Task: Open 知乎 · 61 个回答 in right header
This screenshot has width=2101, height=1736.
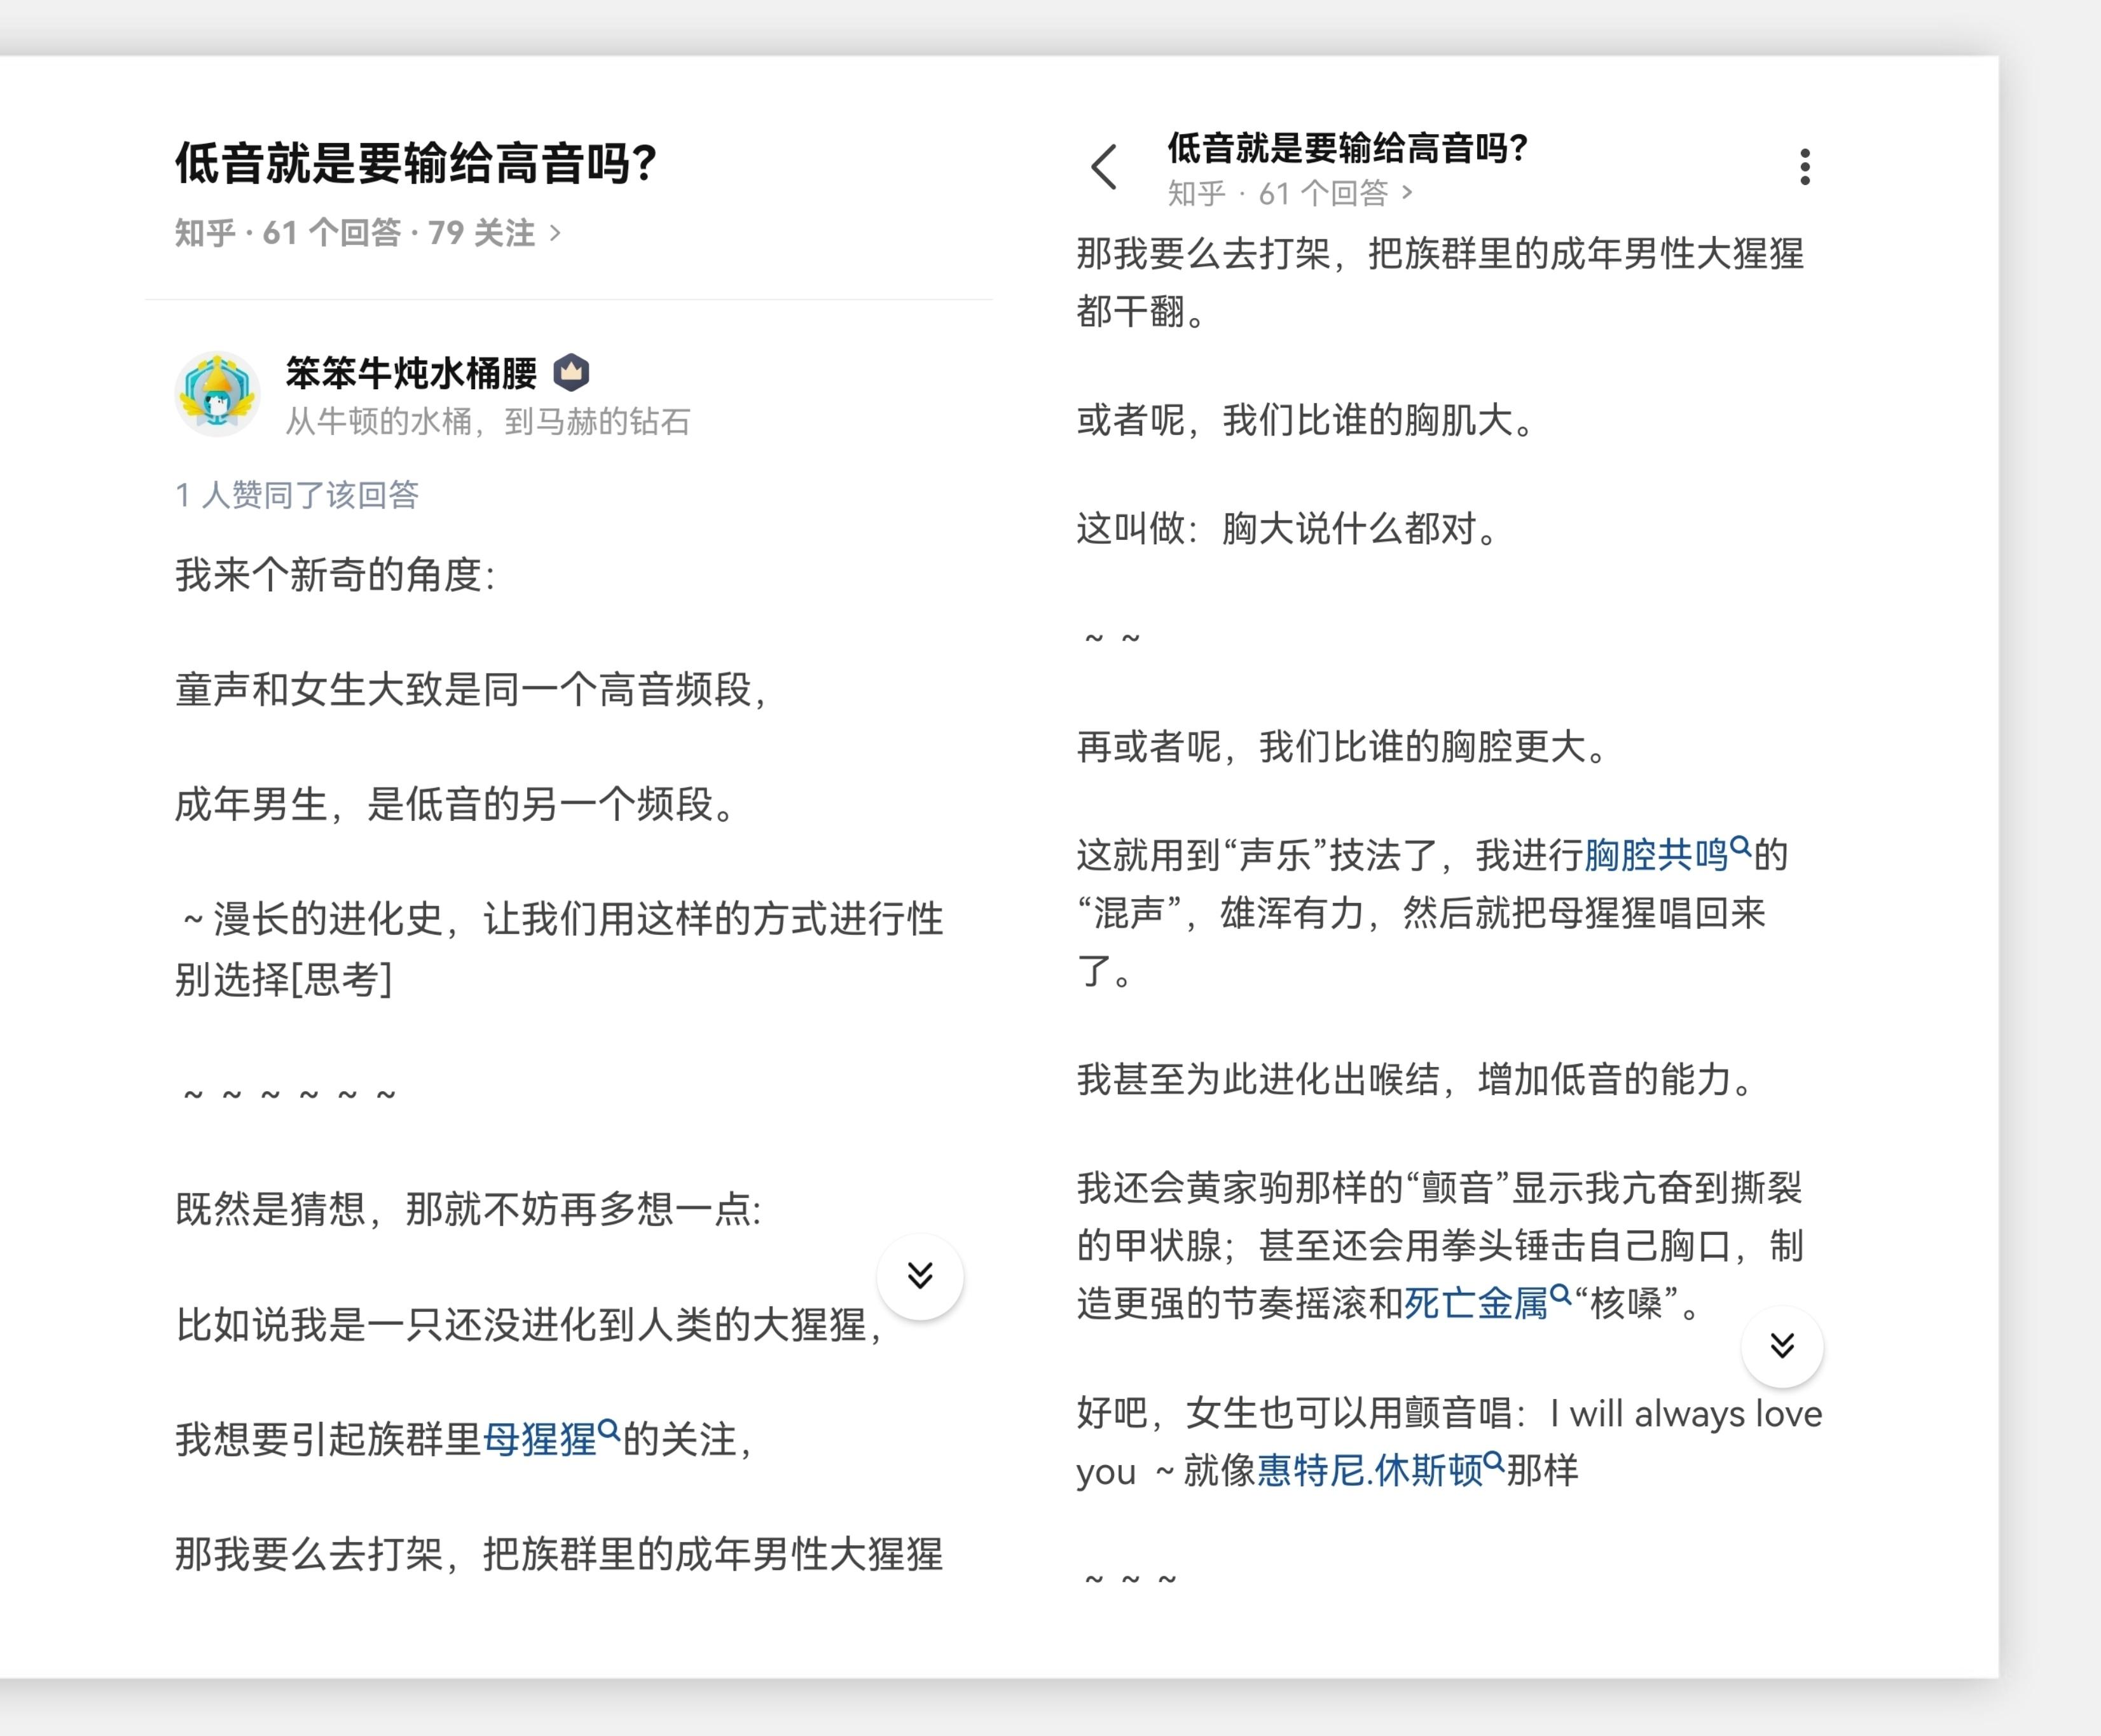Action: click(1290, 193)
